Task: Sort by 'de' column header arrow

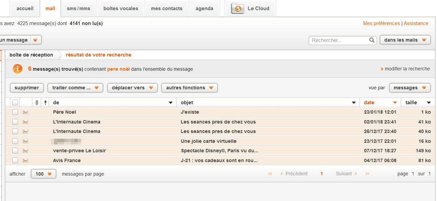Action: pyautogui.click(x=171, y=103)
